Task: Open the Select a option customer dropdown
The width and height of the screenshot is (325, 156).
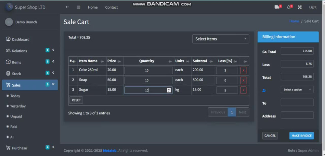Action: point(297,90)
